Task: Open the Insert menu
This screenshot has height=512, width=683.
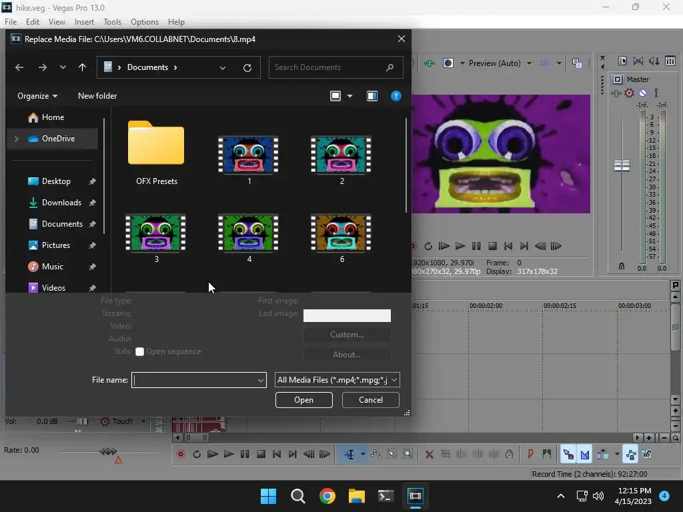Action: point(84,22)
